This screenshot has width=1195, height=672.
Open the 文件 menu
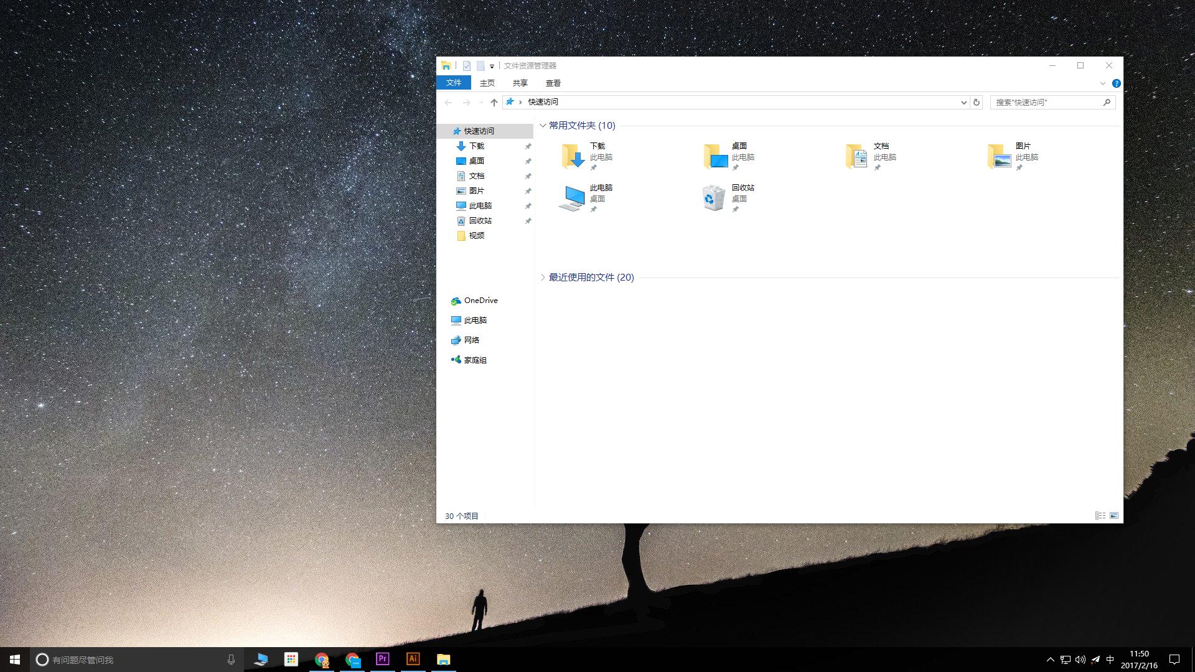tap(454, 83)
